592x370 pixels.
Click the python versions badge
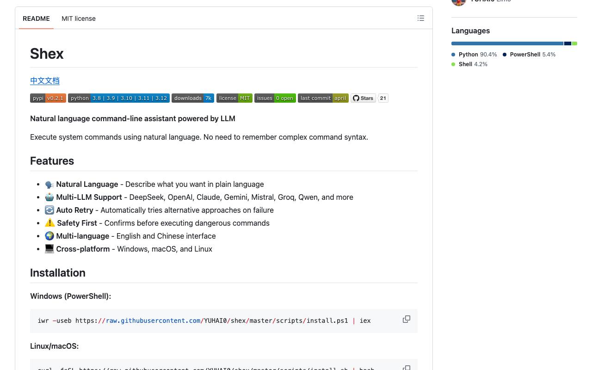tap(119, 98)
